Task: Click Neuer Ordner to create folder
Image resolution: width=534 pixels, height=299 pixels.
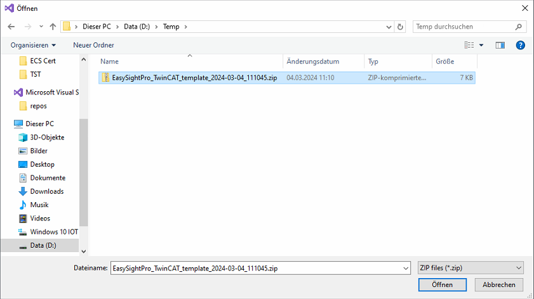Action: click(x=93, y=45)
